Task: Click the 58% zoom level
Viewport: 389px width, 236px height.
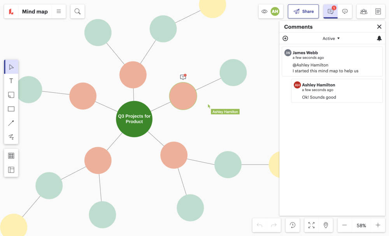Action: click(x=361, y=226)
